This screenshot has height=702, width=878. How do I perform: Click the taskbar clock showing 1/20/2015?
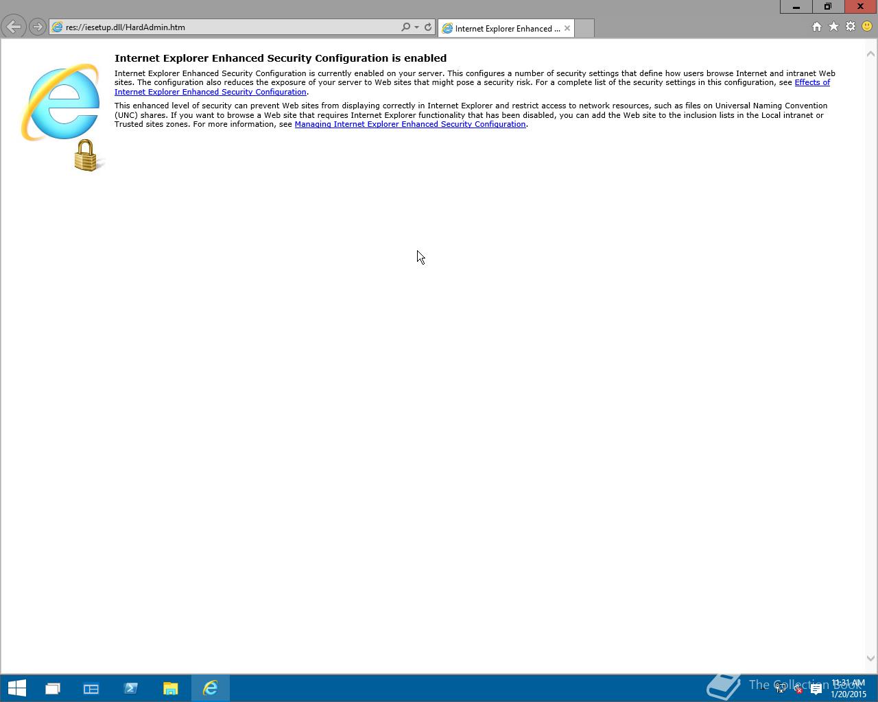pyautogui.click(x=849, y=688)
